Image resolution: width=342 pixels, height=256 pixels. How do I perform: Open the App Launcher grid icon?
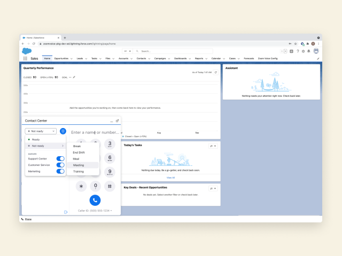[x=25, y=58]
